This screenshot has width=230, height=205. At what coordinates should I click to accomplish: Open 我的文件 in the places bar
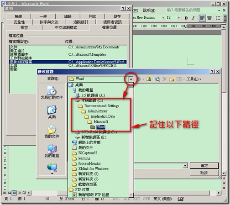tap(52, 131)
